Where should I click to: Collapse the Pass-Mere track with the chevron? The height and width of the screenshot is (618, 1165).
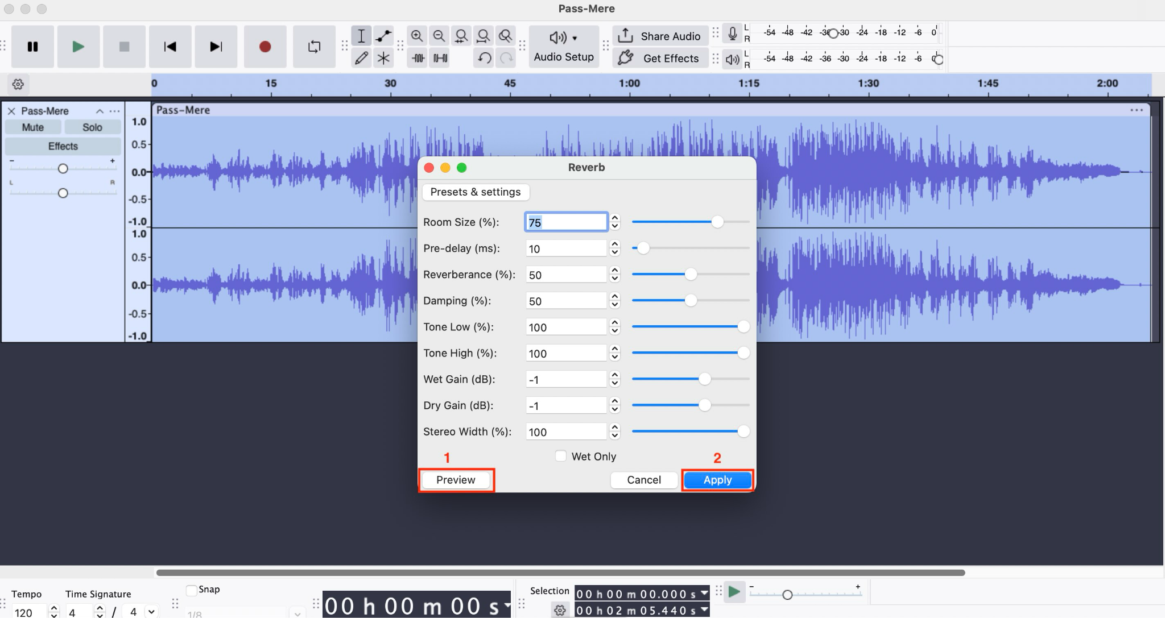(100, 111)
